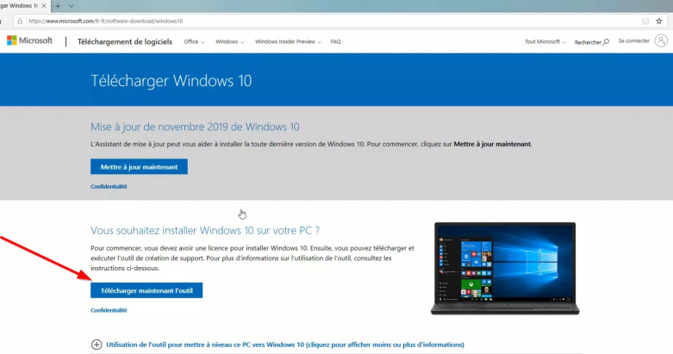The height and width of the screenshot is (354, 673).
Task: Click the Télécharger Windows 10 banner title
Action: point(171,81)
